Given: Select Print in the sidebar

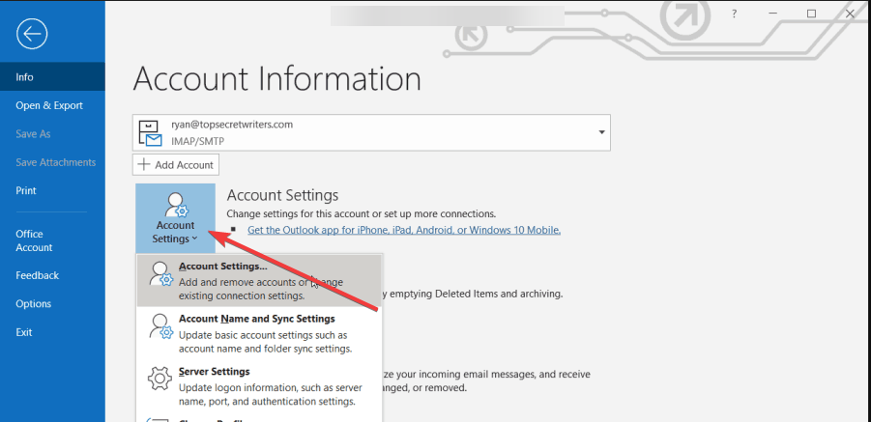Looking at the screenshot, I should click(52, 190).
